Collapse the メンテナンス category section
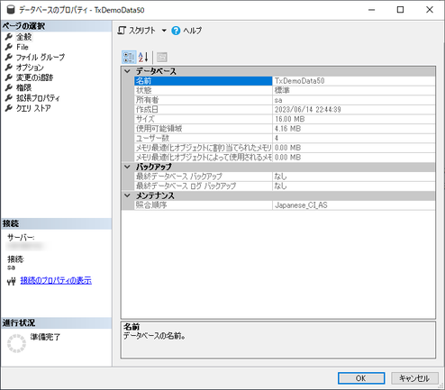The height and width of the screenshot is (390, 445). [x=128, y=195]
